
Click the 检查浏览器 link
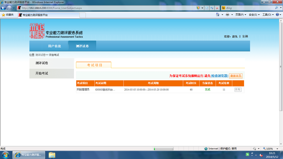coord(219,76)
